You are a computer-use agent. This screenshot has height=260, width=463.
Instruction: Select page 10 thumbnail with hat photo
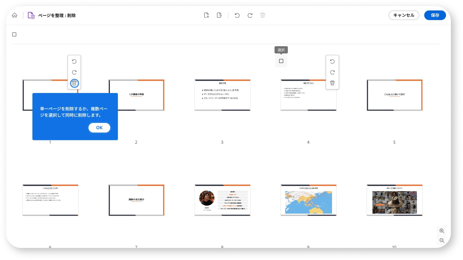(395, 200)
